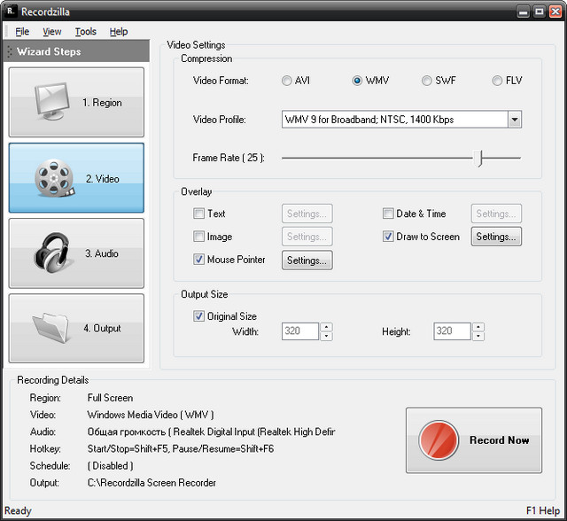Image resolution: width=567 pixels, height=521 pixels.
Task: Expand the Video Profile dropdown list
Action: click(515, 120)
